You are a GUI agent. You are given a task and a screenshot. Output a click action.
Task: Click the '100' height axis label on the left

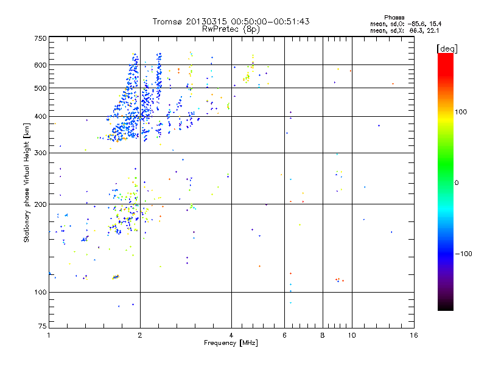40,293
